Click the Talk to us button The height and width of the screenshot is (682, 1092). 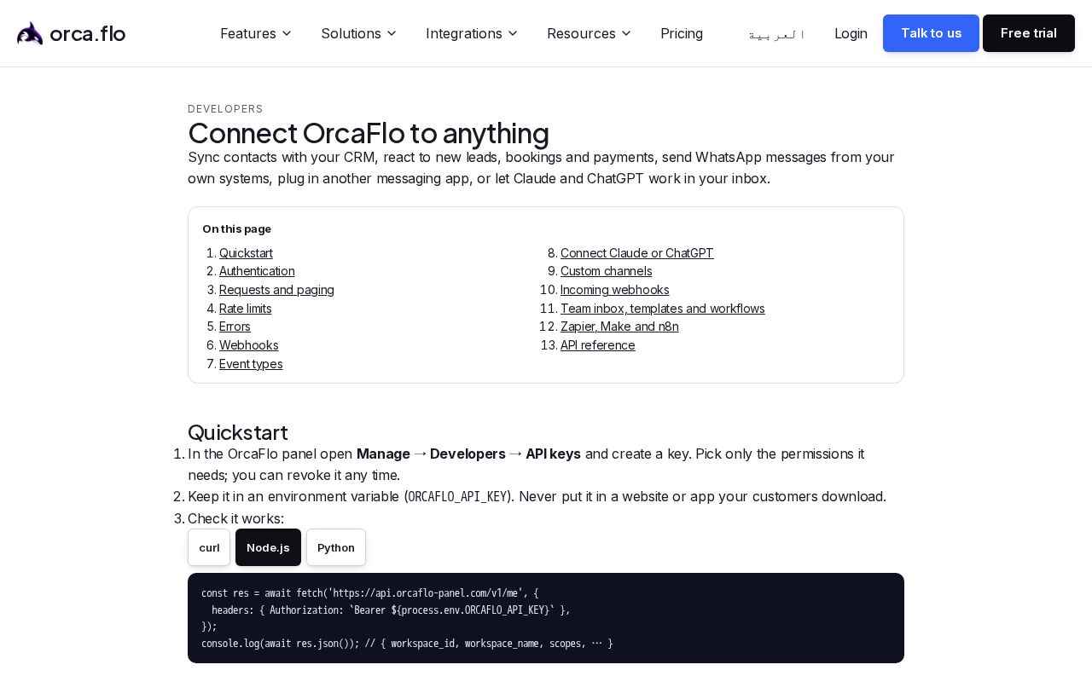(x=931, y=33)
